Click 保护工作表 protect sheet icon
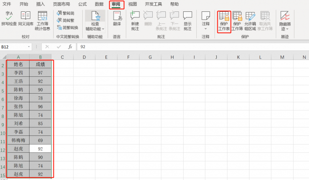 [x=224, y=21]
